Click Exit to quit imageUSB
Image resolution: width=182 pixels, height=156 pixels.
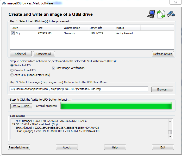[163, 147]
